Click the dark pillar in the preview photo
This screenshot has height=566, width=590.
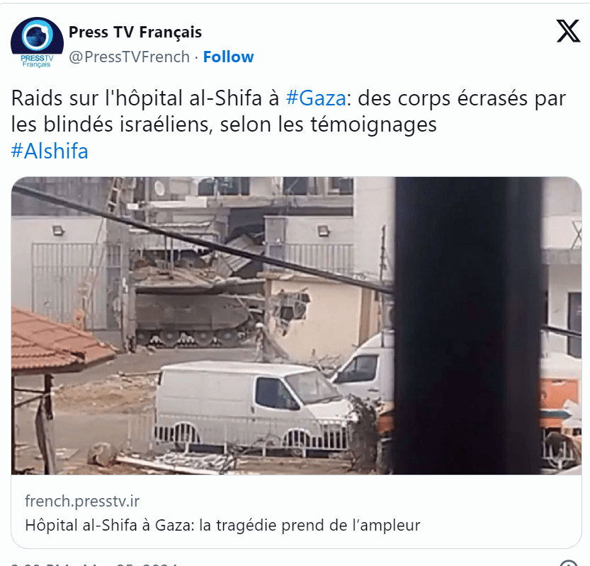coord(467,325)
